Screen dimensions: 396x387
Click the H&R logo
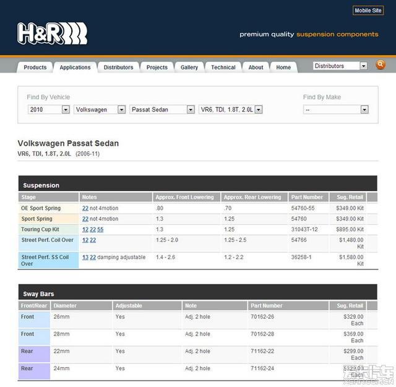[x=52, y=33]
